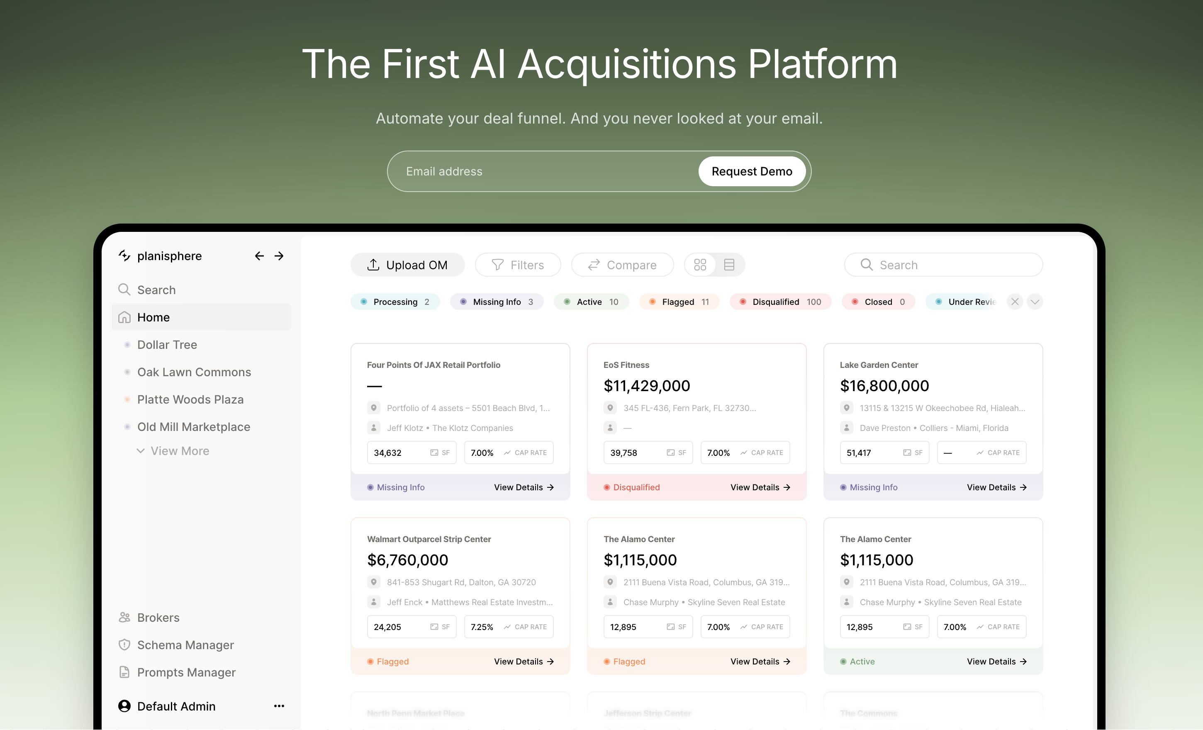This screenshot has width=1203, height=730.
Task: Navigate forward with the right arrow icon
Action: (279, 256)
